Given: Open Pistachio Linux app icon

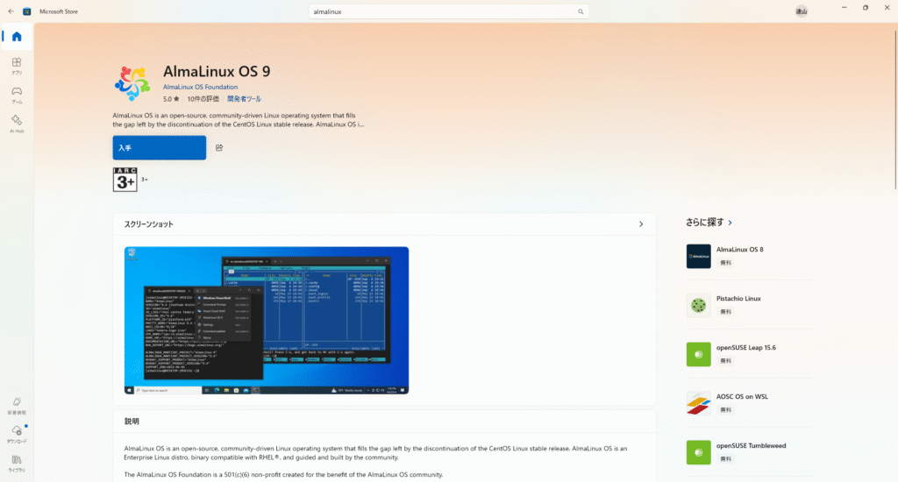Looking at the screenshot, I should coord(699,305).
